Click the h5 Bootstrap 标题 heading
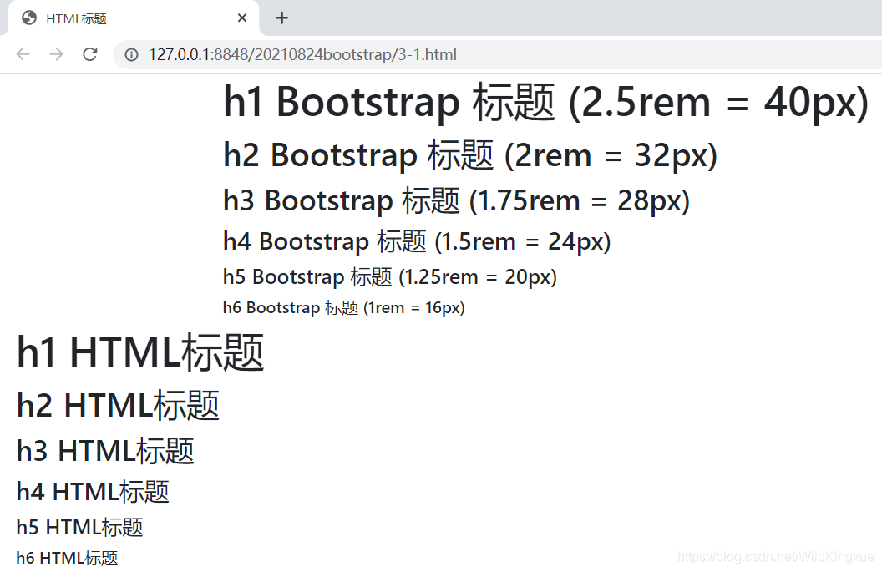Image resolution: width=882 pixels, height=572 pixels. 389,276
